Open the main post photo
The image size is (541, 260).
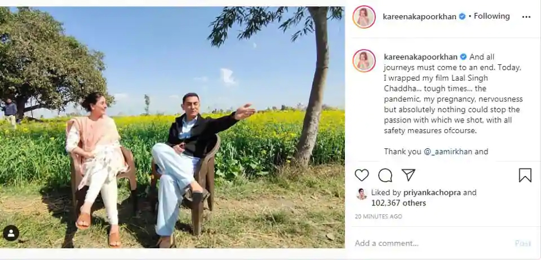[172, 127]
